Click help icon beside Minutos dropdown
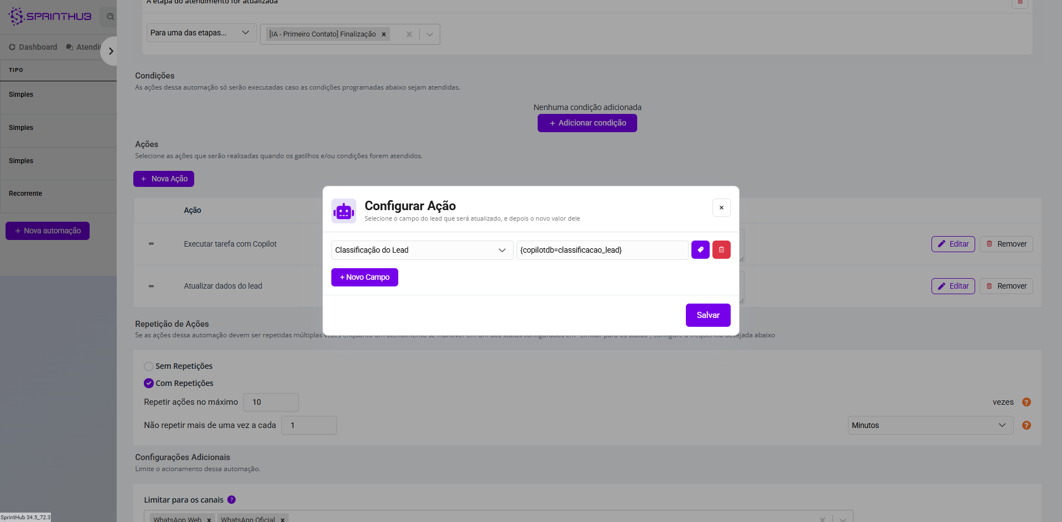Screen dimensions: 1062x522 coord(1027,425)
